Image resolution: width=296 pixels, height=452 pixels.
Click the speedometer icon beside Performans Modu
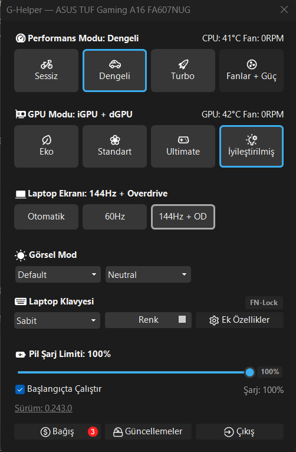tap(21, 38)
